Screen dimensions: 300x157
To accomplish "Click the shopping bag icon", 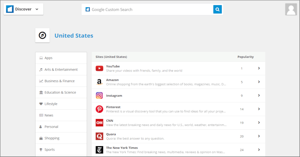I will [41, 138].
